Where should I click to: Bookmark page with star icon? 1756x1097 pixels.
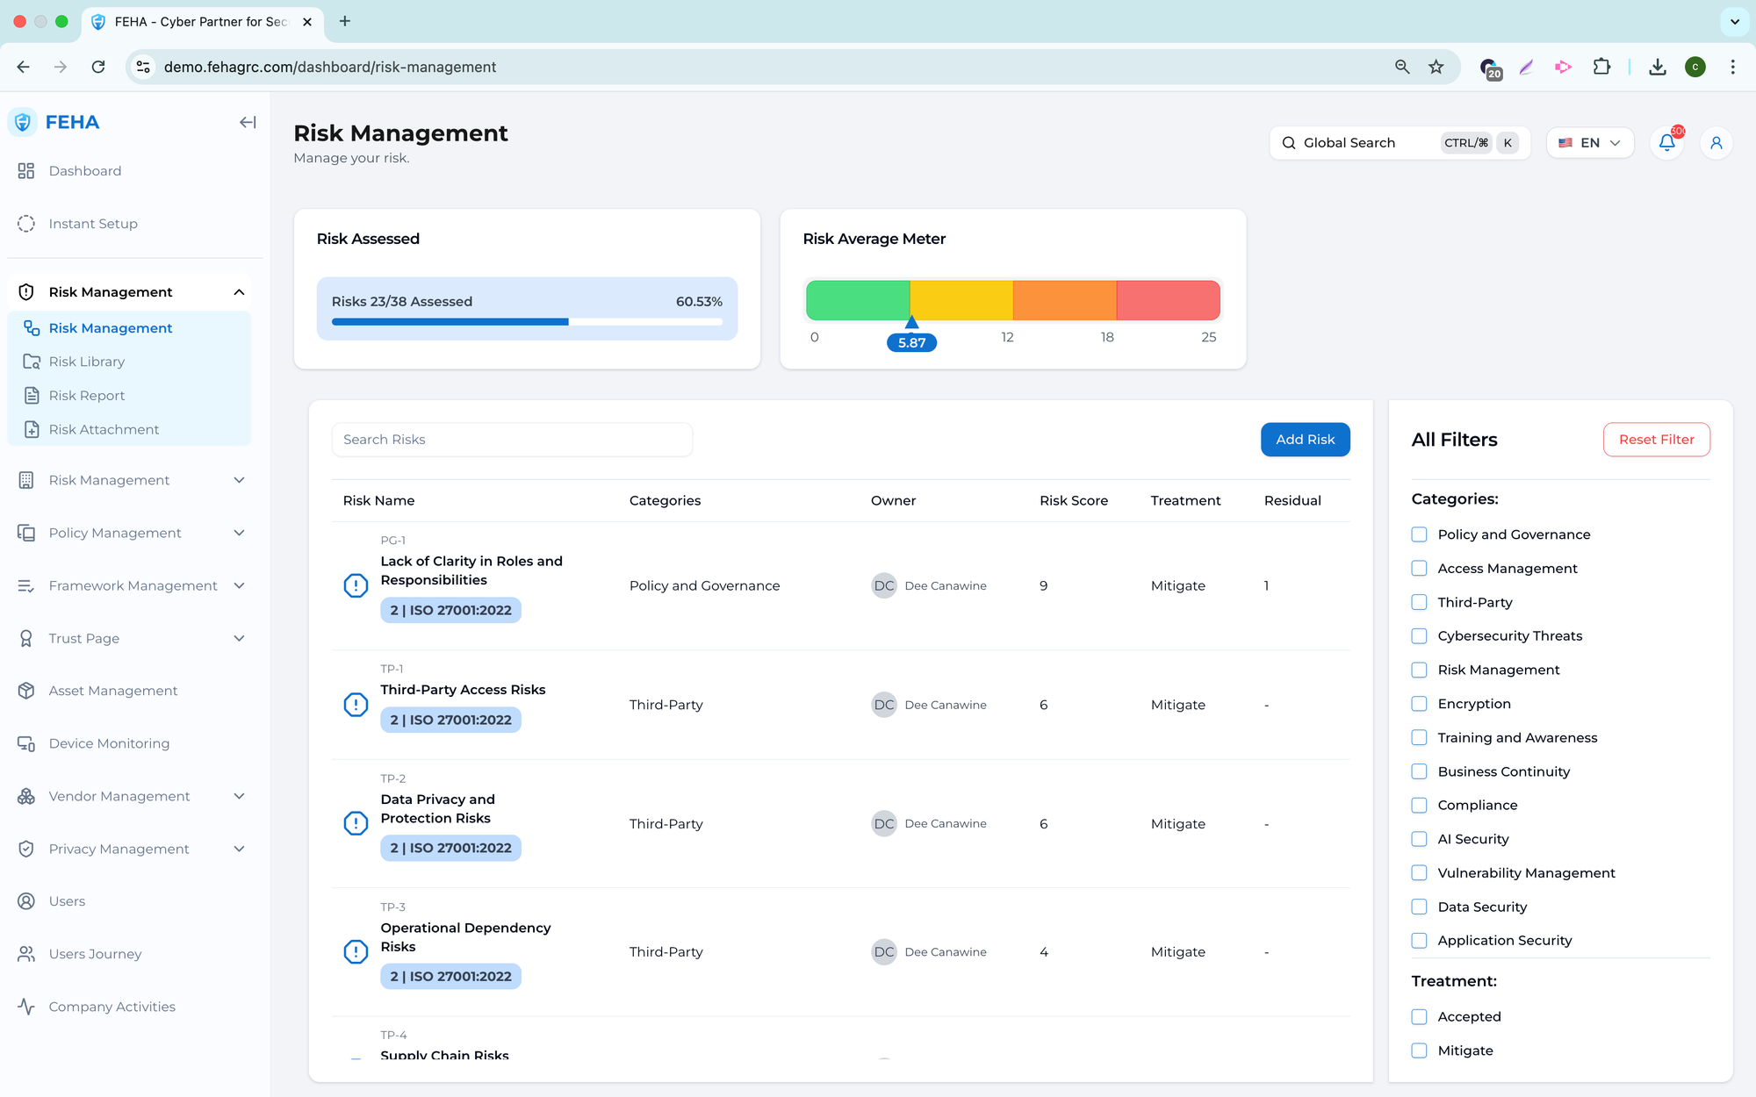coord(1436,67)
